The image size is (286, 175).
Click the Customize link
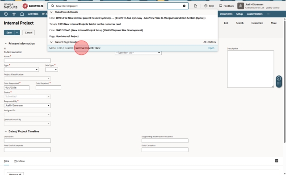point(257,23)
